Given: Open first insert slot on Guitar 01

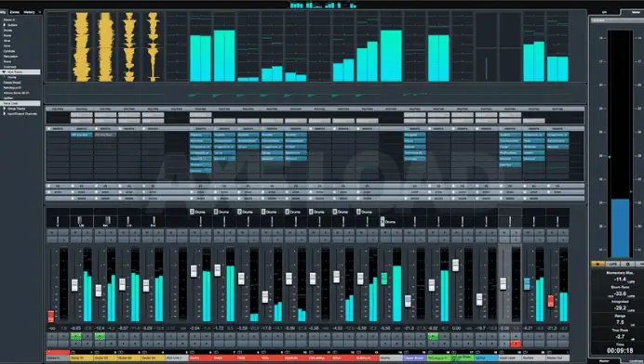Looking at the screenshot, I should click(82, 135).
